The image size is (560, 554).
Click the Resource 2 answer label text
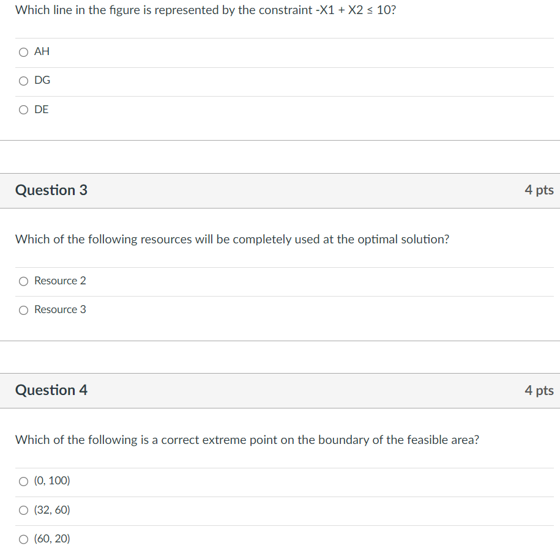[x=60, y=281]
